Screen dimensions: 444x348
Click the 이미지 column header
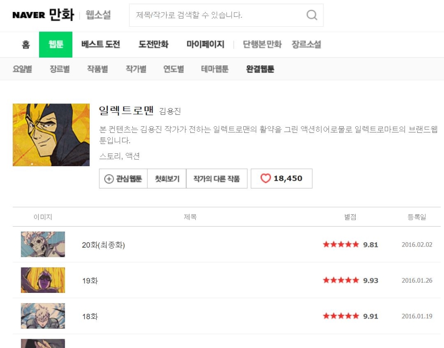pos(43,217)
